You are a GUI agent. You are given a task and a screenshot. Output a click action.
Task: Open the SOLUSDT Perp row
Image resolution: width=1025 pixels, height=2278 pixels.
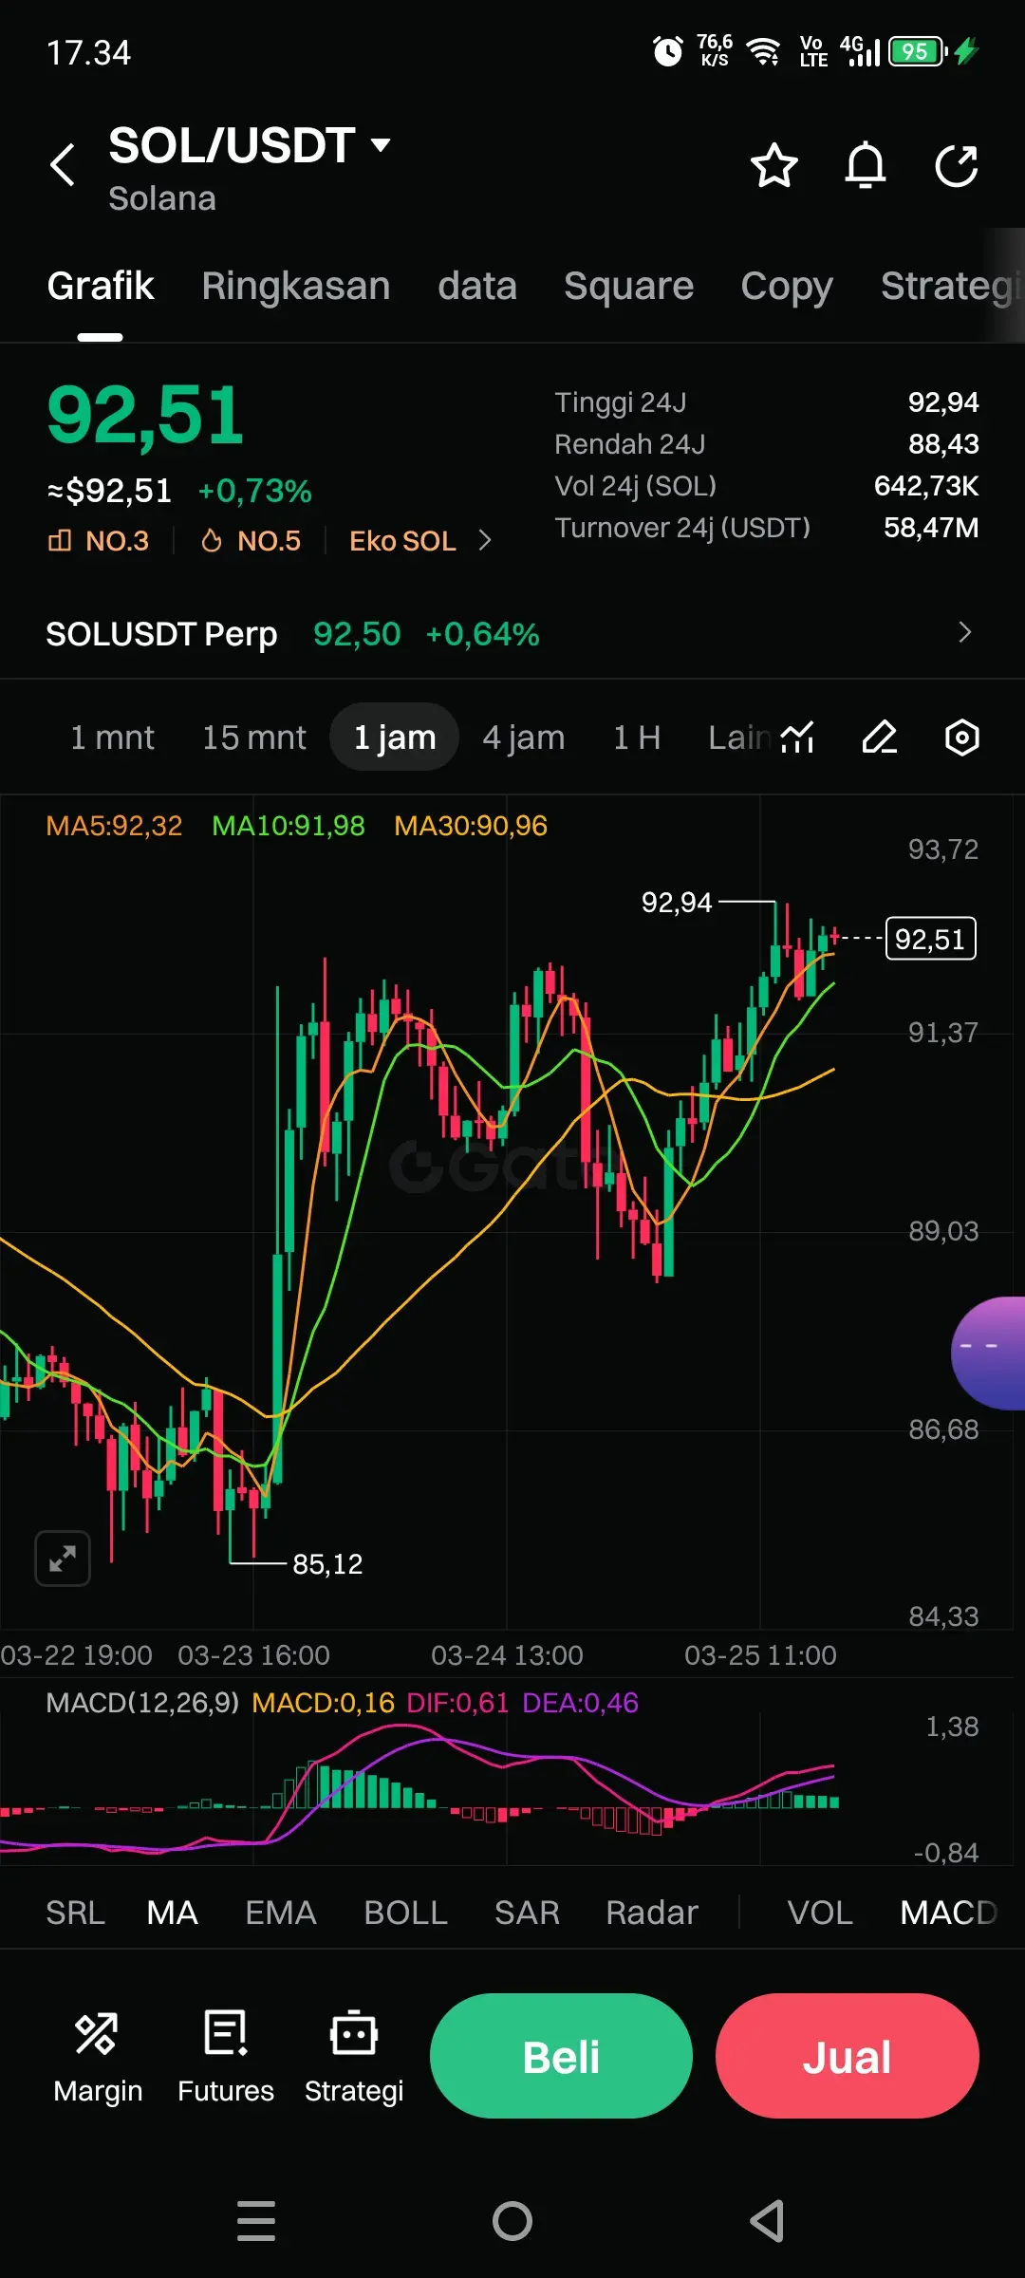pos(512,633)
